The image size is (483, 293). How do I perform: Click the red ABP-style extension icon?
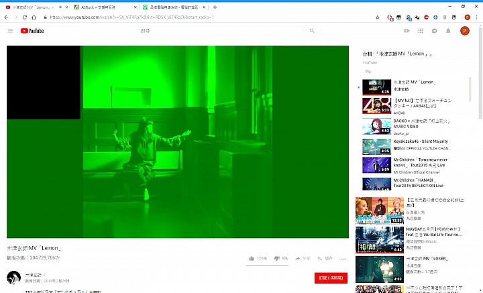click(x=427, y=17)
